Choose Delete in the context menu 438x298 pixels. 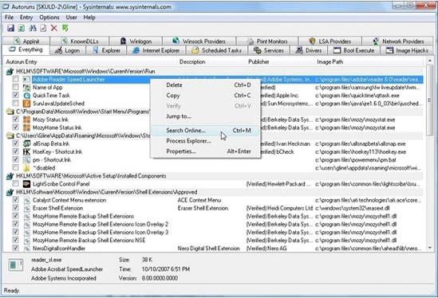pos(206,85)
